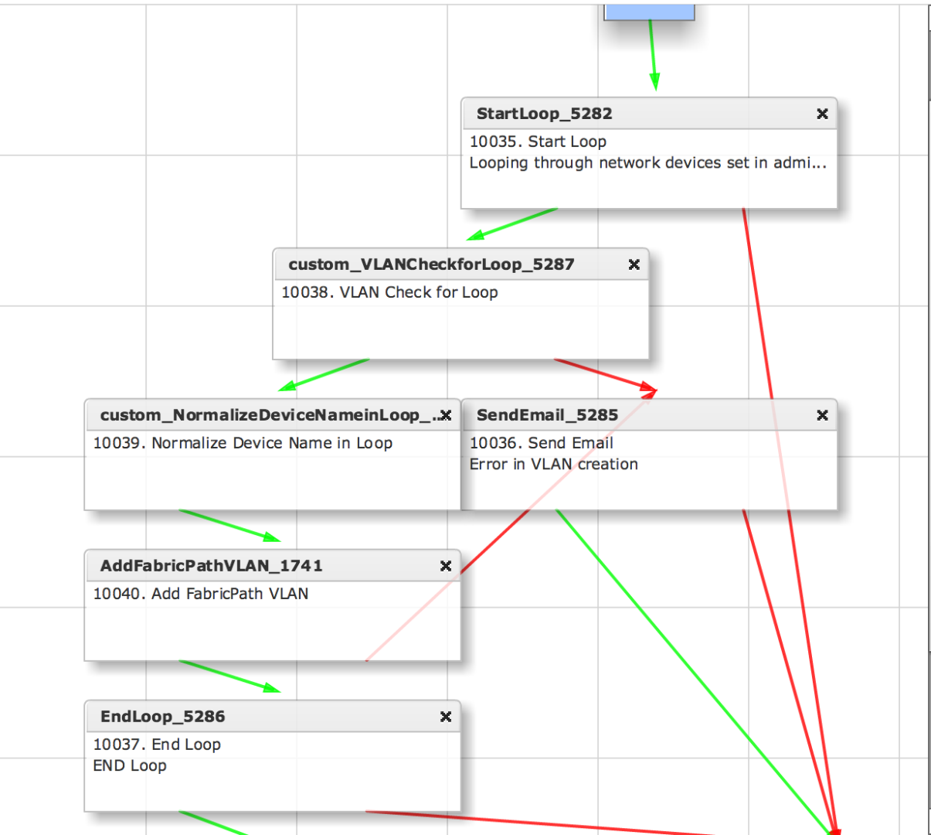Remove the AddFabricPathVLAN_1741 node via its X
This screenshot has height=835, width=931.
point(446,566)
